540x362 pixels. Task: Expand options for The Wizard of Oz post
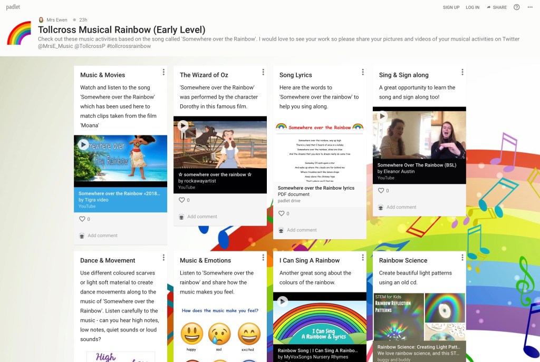[263, 72]
